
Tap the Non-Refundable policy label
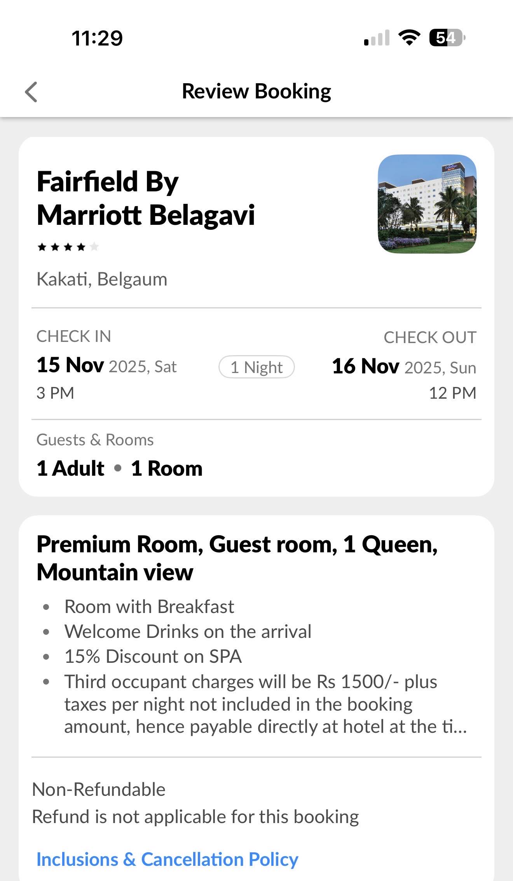coord(99,790)
